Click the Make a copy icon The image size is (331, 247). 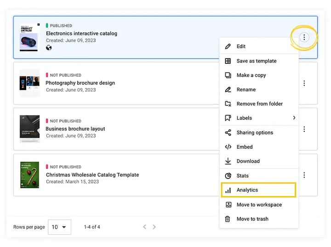228,75
